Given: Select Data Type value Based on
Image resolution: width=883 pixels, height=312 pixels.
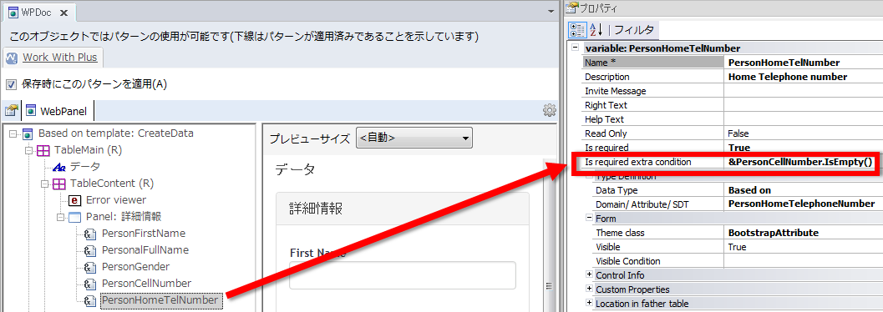Looking at the screenshot, I should (804, 190).
